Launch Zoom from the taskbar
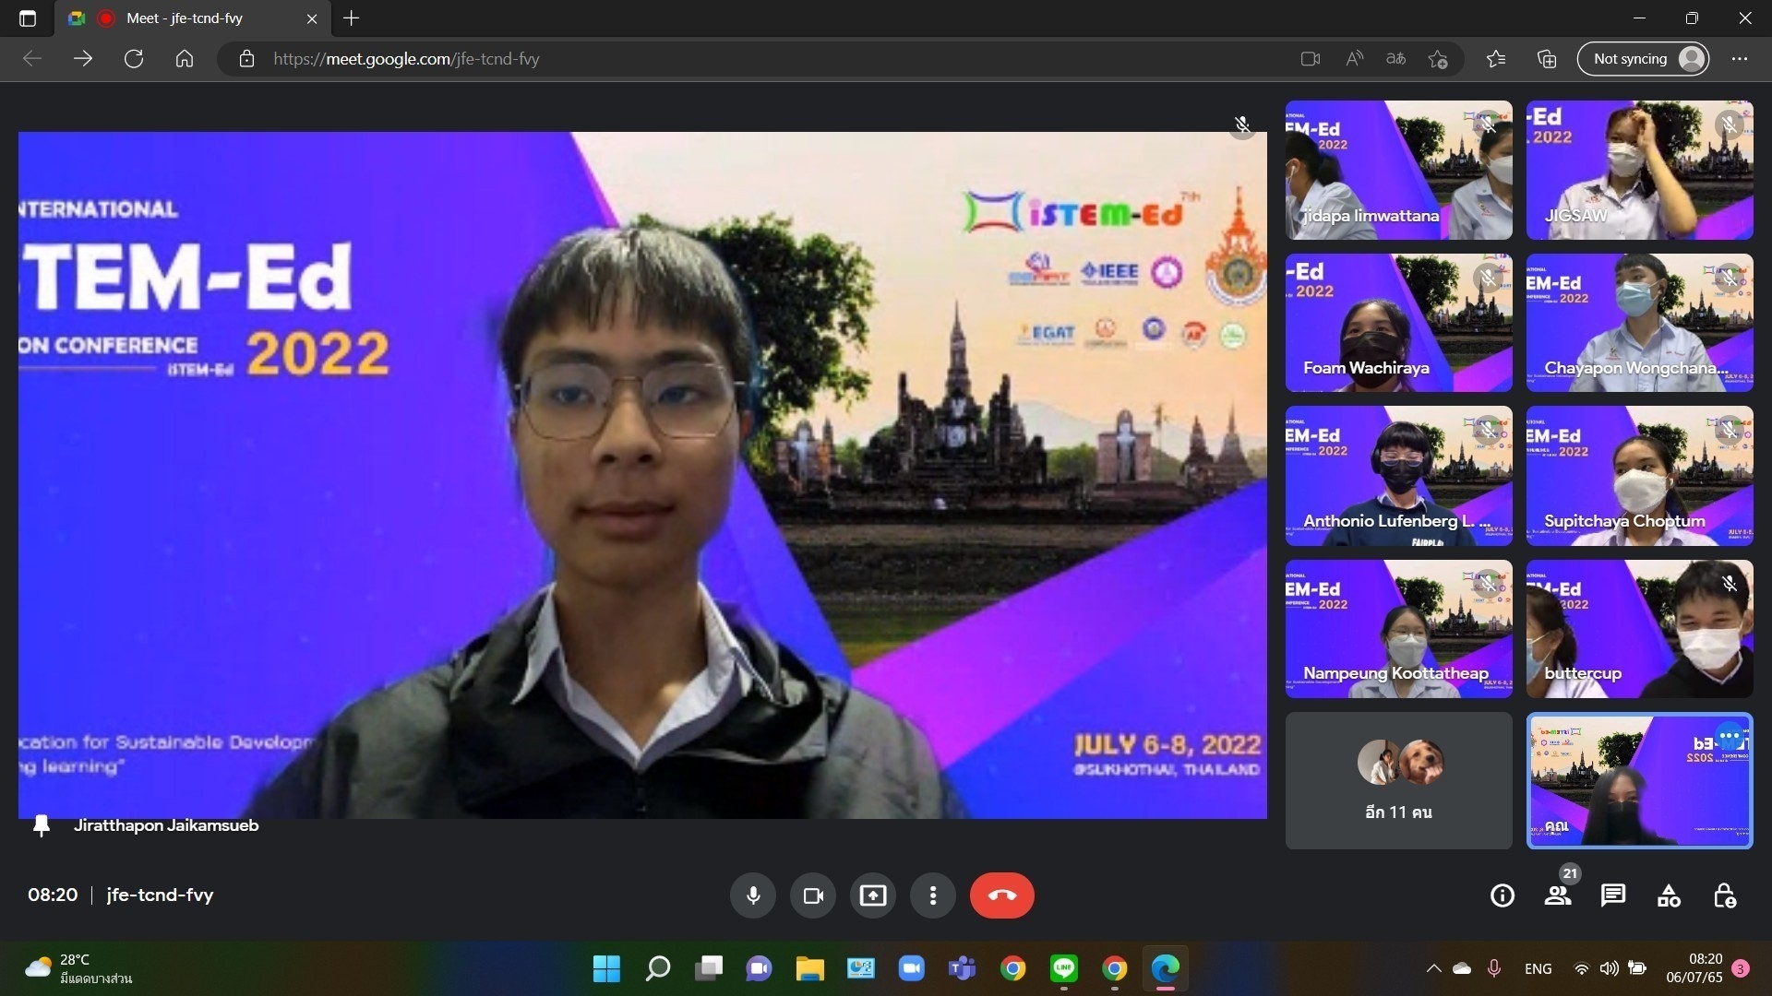Image resolution: width=1772 pixels, height=996 pixels. [x=912, y=968]
